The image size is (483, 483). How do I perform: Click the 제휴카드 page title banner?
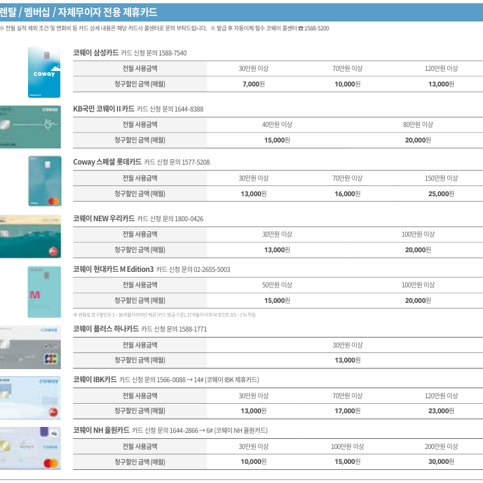coord(241,13)
